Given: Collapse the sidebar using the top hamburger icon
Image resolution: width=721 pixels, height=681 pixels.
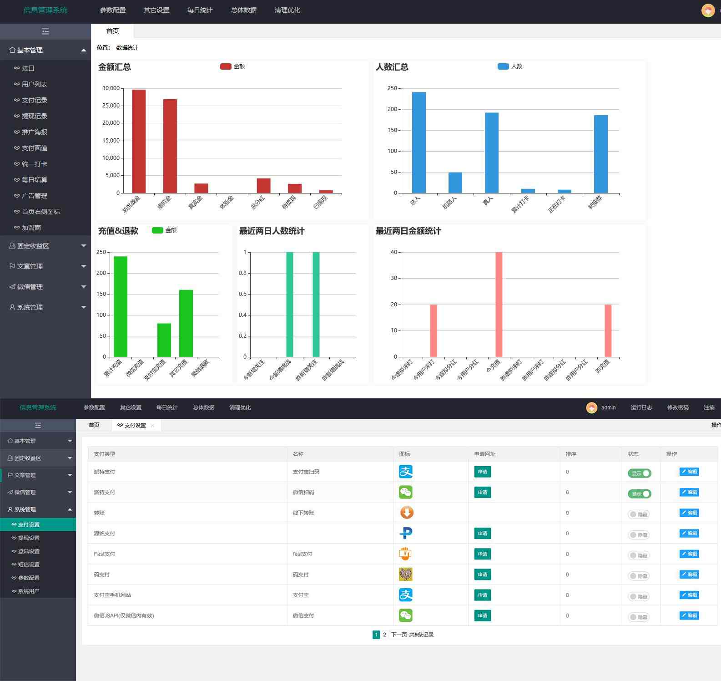Looking at the screenshot, I should tap(45, 31).
